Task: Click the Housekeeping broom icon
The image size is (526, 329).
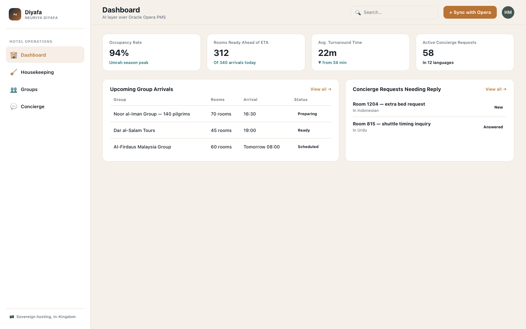Action: [x=14, y=72]
